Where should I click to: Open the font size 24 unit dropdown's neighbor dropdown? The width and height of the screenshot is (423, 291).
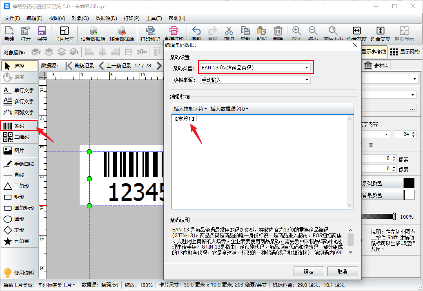pos(376,134)
